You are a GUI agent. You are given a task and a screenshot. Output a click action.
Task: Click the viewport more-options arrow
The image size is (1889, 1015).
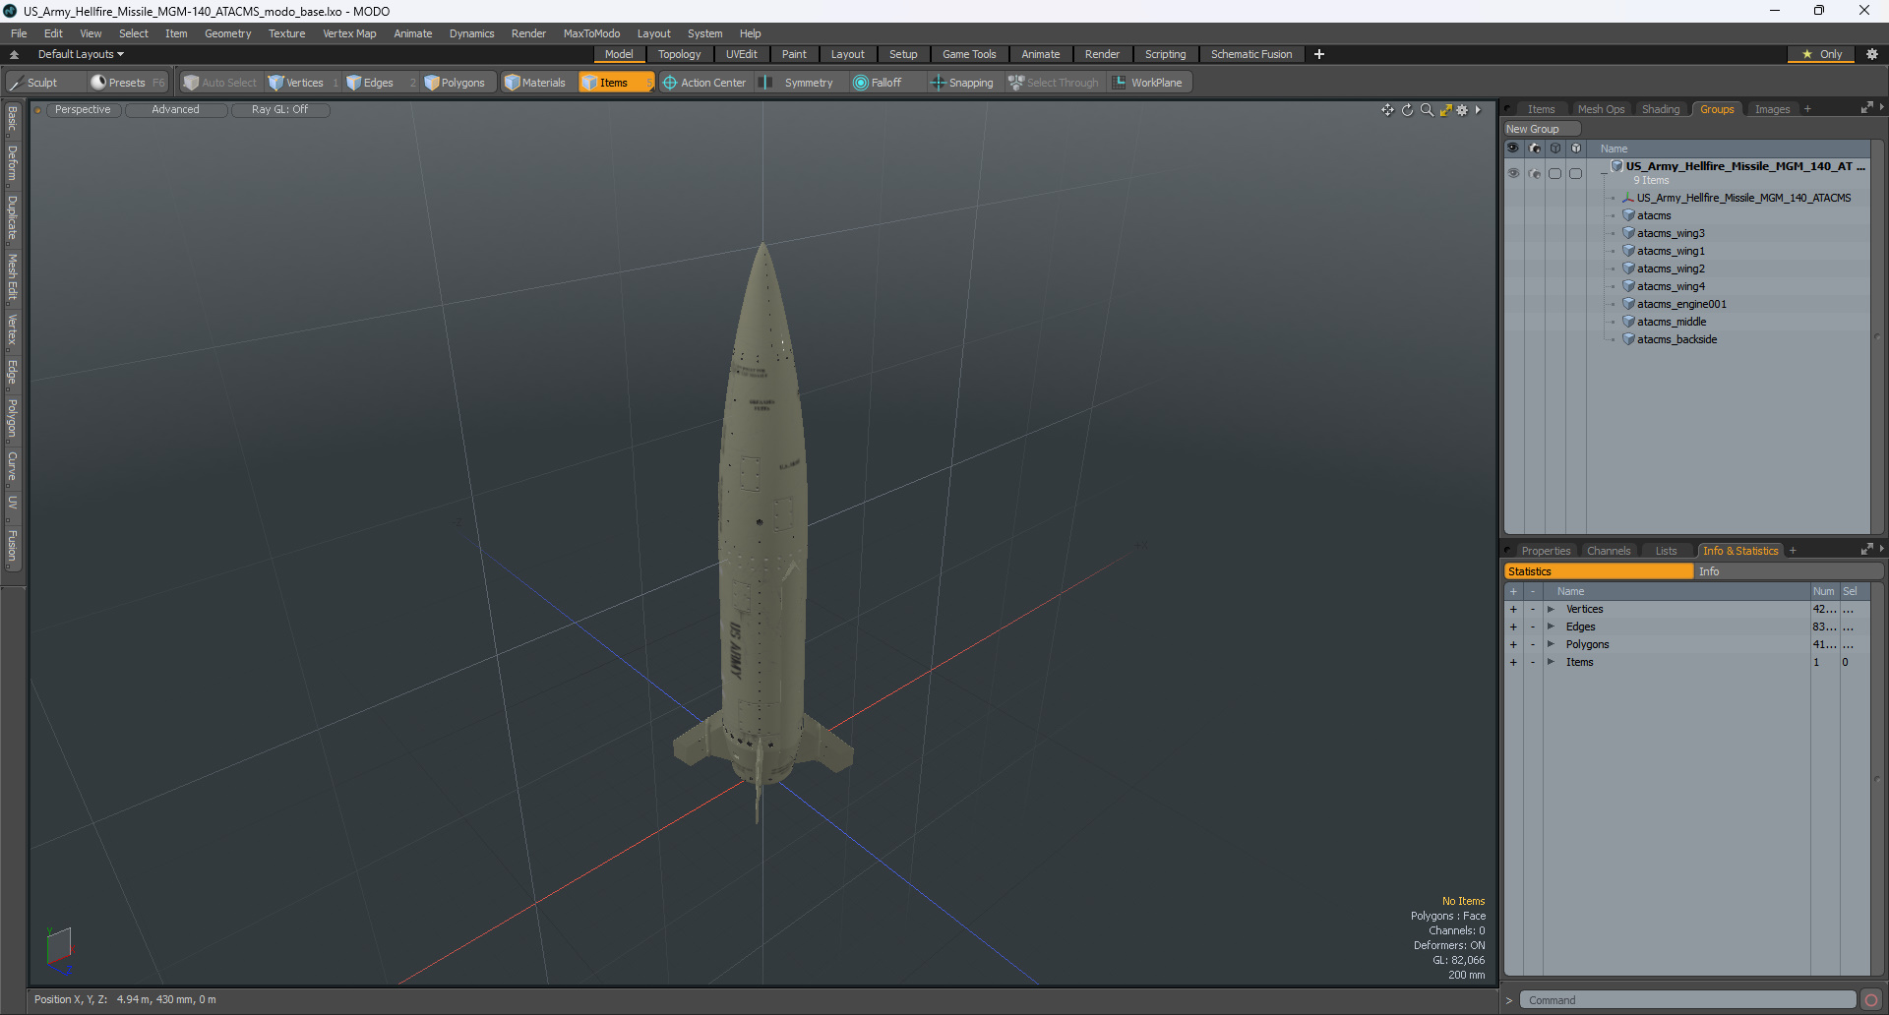point(1478,110)
